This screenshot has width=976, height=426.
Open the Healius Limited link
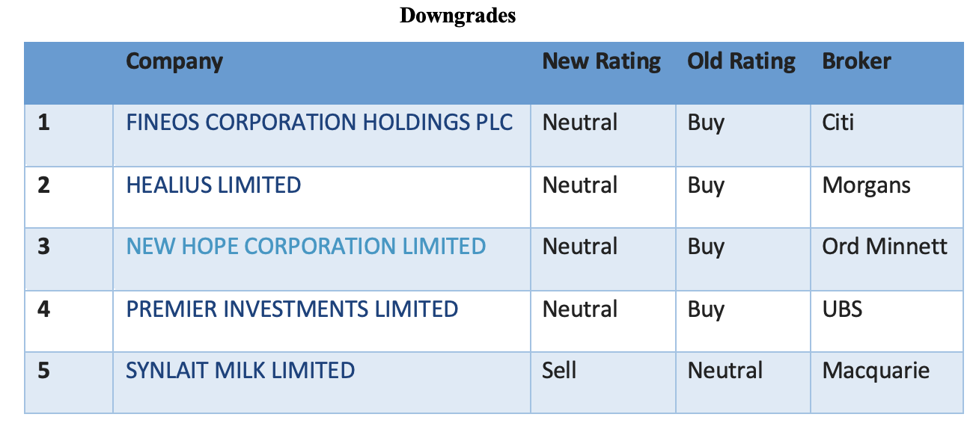[x=213, y=185]
